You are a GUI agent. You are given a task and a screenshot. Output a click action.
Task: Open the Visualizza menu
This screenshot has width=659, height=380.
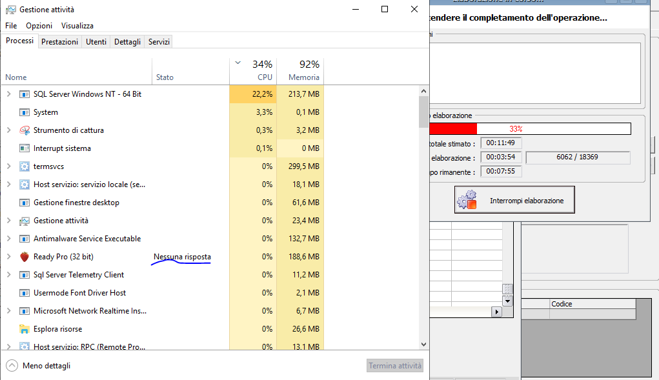[x=77, y=26]
